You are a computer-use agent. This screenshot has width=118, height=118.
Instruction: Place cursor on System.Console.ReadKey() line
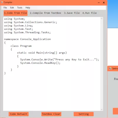tap(40, 63)
